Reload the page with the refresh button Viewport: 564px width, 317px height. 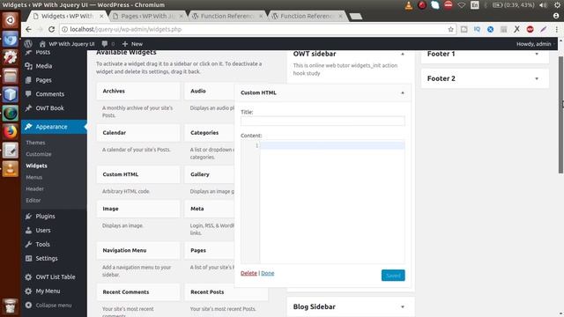[51, 29]
